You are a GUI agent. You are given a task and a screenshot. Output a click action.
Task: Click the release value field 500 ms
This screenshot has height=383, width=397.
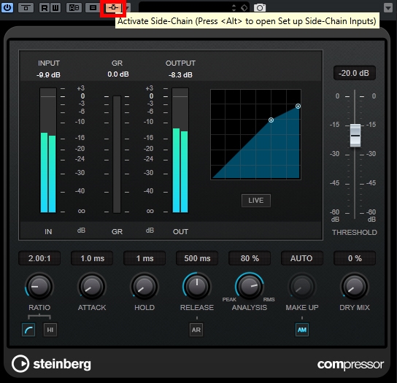197,258
